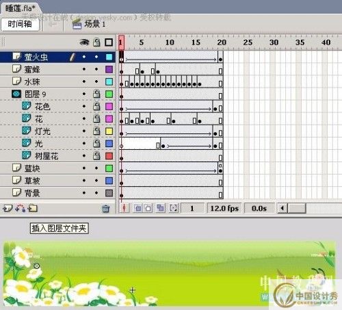Unlock the 花色 layer

[x=96, y=106]
